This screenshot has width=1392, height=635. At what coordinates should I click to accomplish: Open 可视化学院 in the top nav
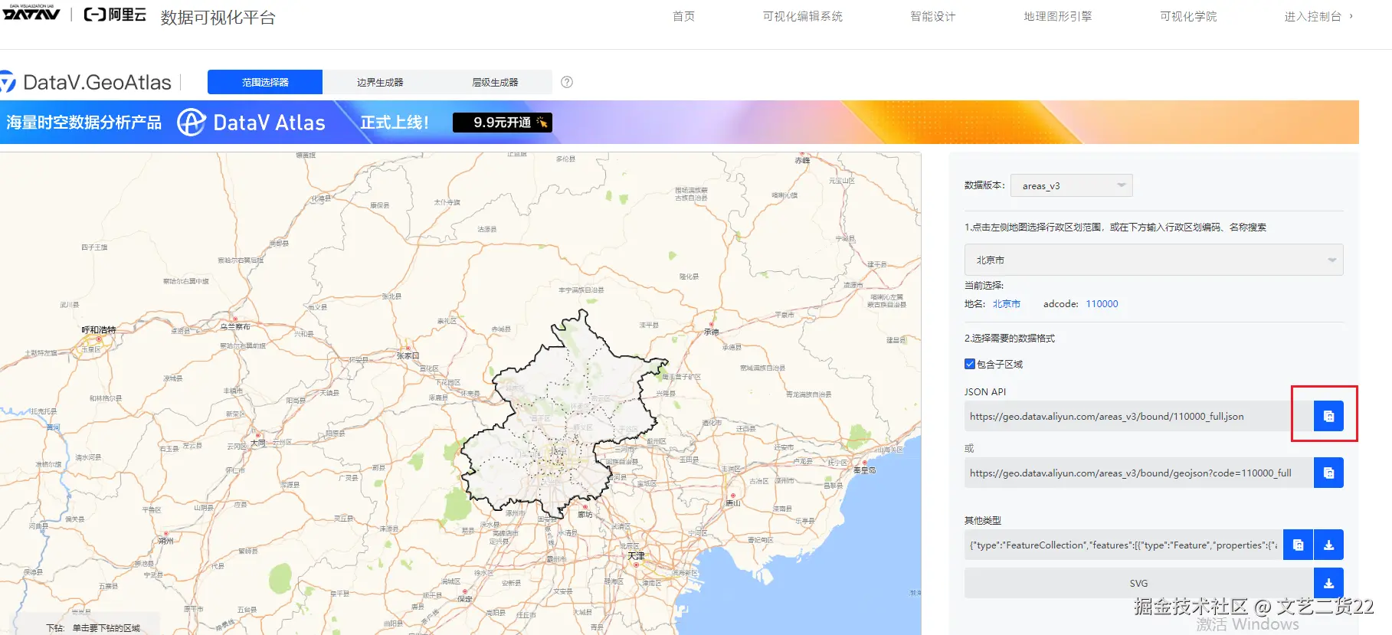click(x=1188, y=16)
